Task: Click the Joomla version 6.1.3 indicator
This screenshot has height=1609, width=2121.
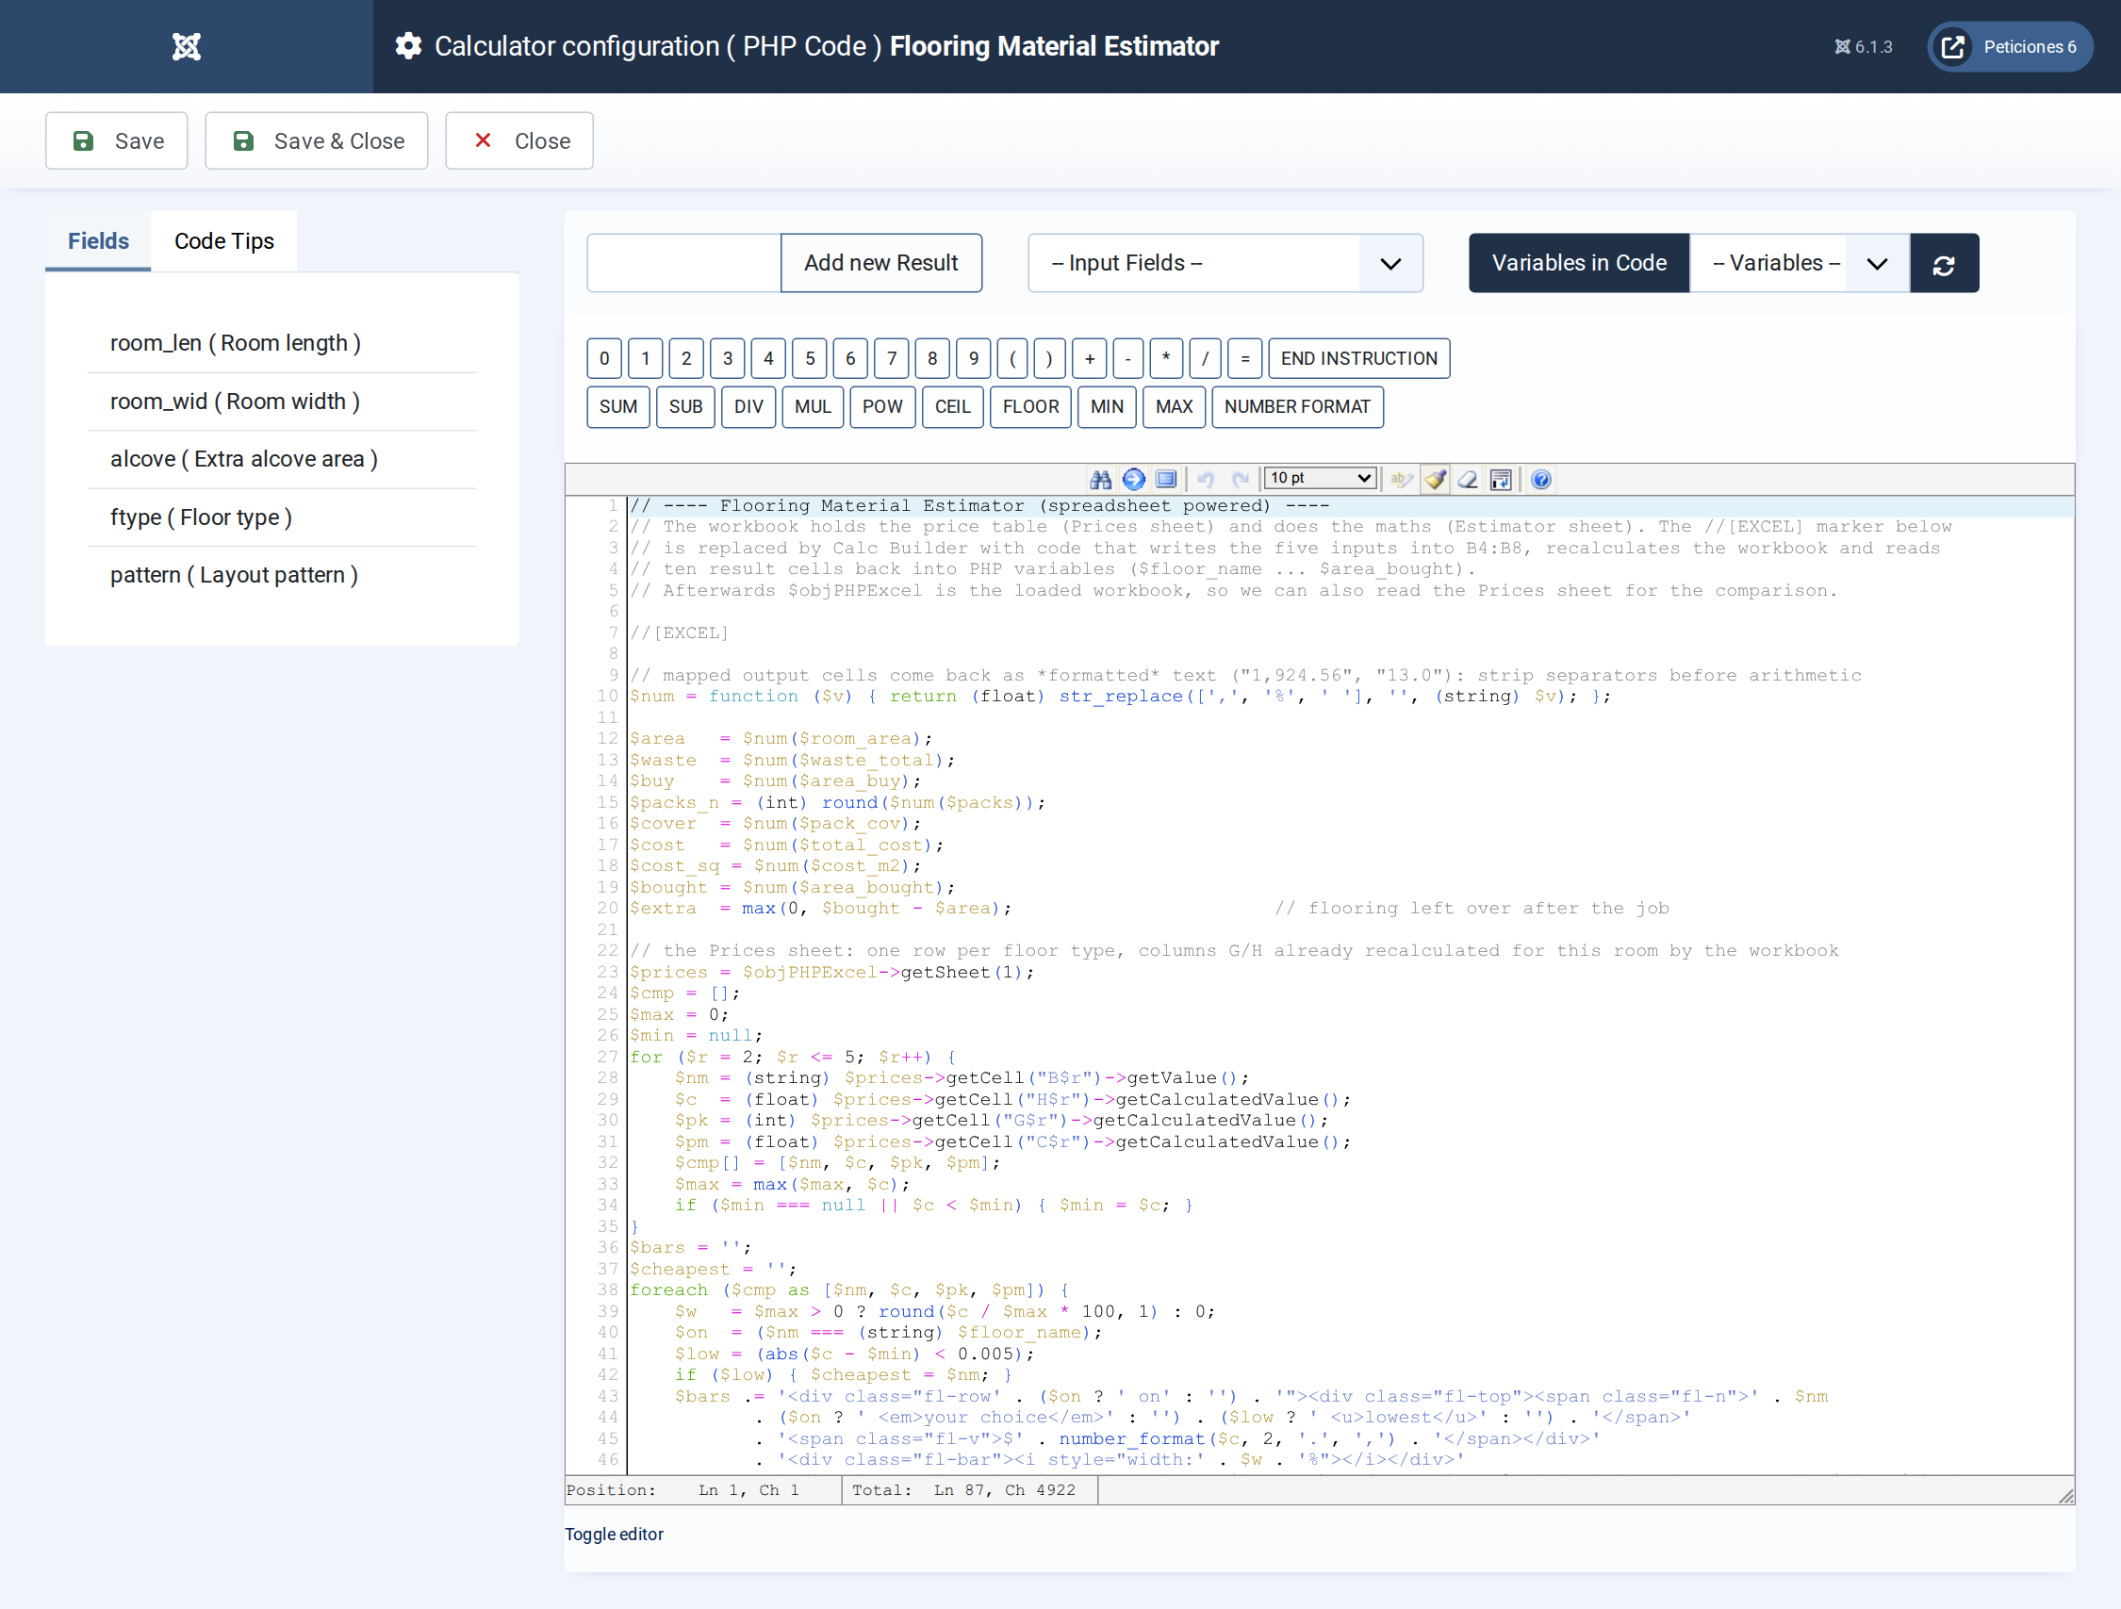Action: [1863, 46]
